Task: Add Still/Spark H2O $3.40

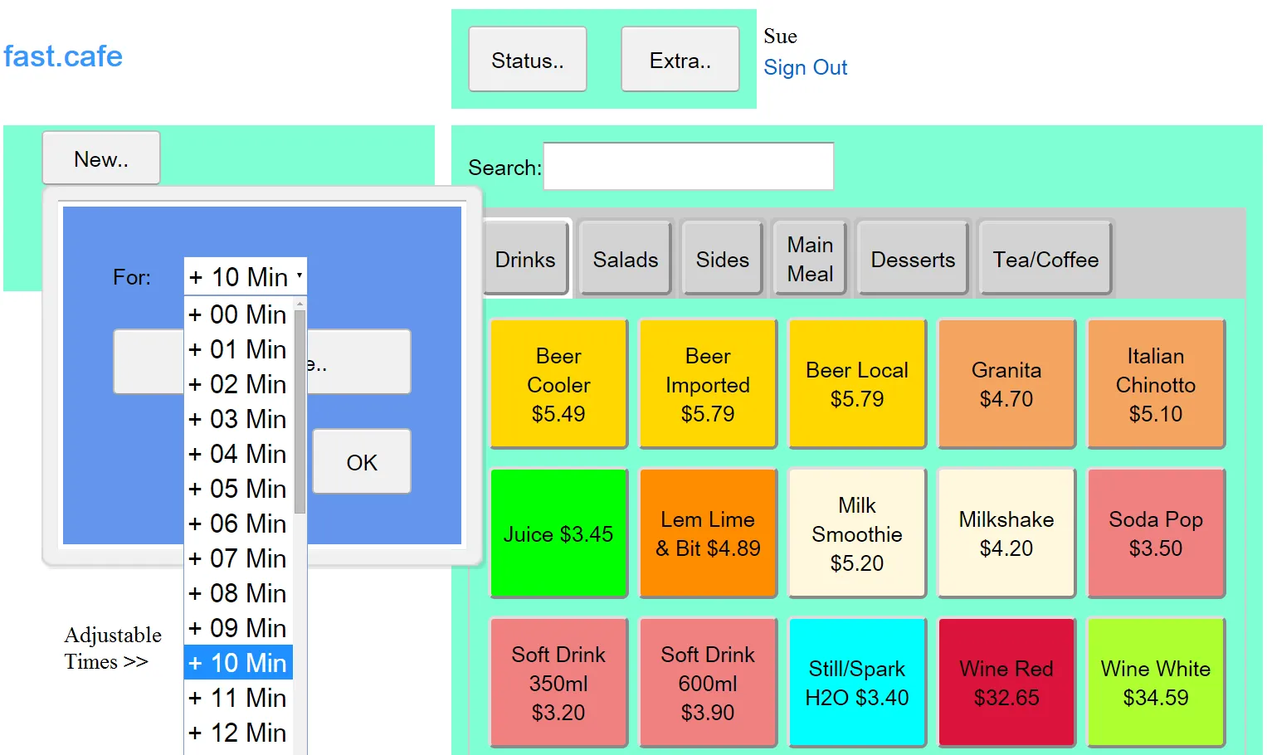Action: pyautogui.click(x=857, y=683)
